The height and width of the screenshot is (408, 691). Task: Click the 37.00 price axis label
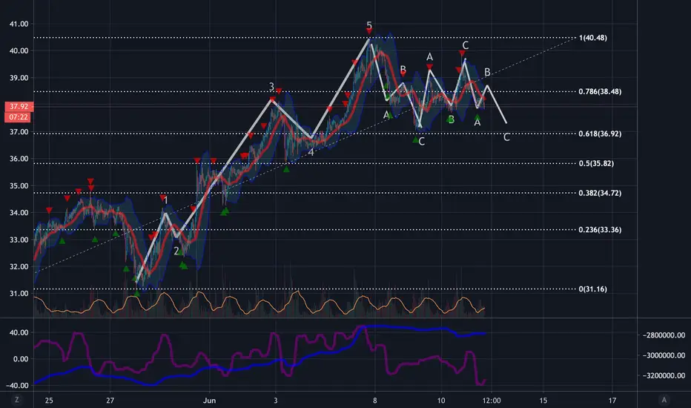click(x=19, y=132)
